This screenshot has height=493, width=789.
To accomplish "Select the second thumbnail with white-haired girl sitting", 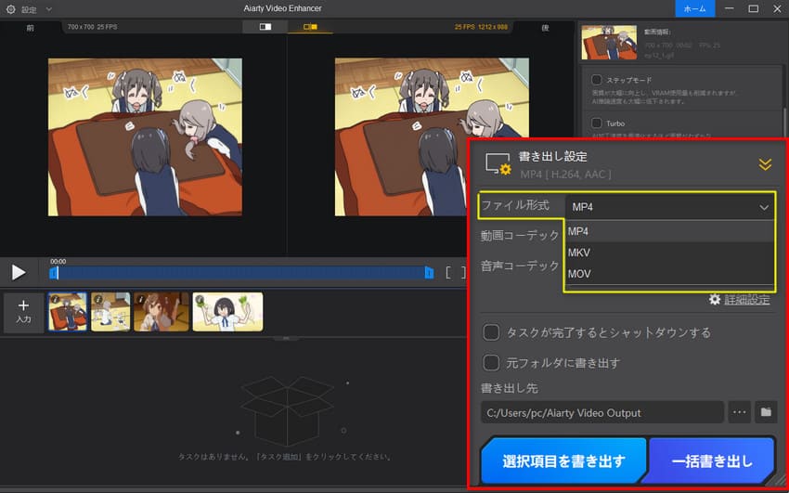I will 110,312.
